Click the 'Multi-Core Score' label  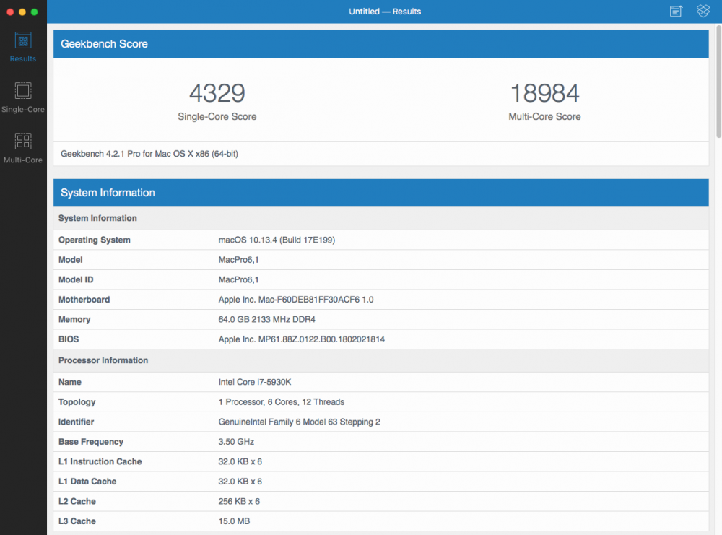coord(544,116)
